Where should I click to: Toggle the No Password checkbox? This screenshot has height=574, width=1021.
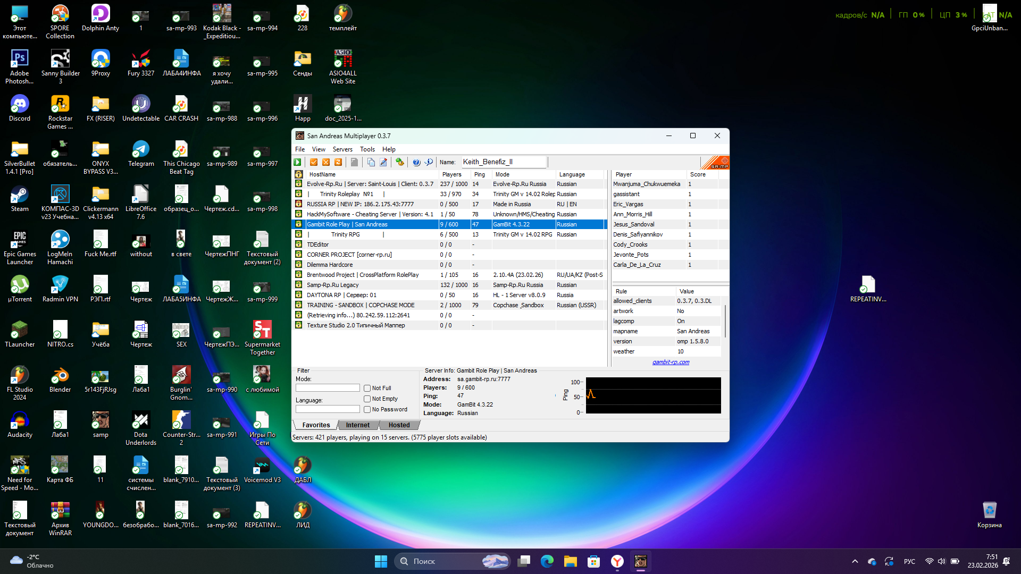[x=367, y=410]
